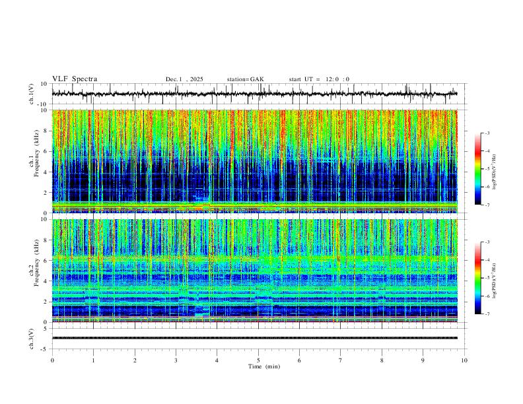523x404 pixels.
Task: Click the "ch.3(V)" axis label
Action: click(x=32, y=339)
